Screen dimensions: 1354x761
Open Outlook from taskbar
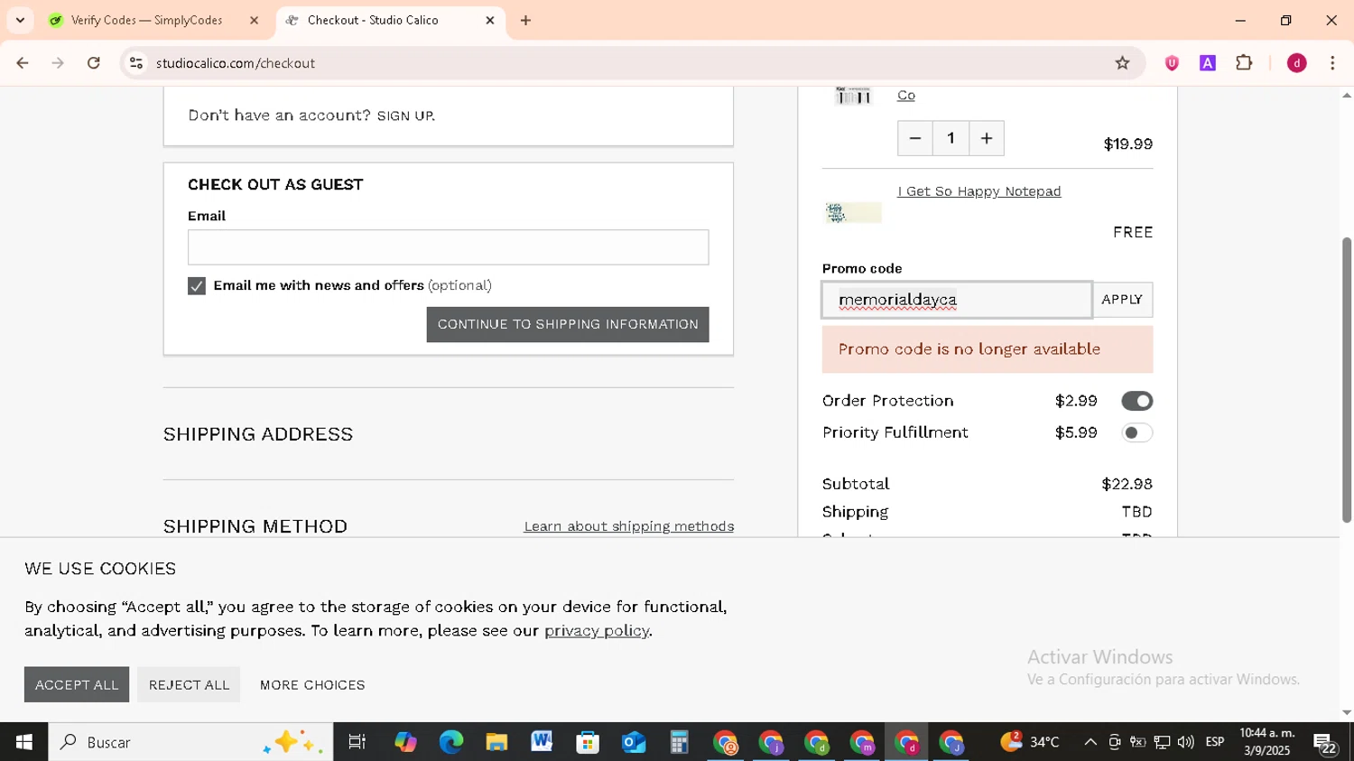(634, 742)
